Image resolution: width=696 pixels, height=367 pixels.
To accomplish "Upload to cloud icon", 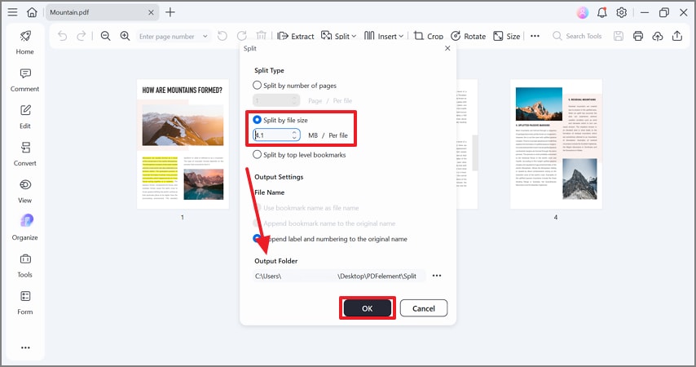I will pos(658,36).
